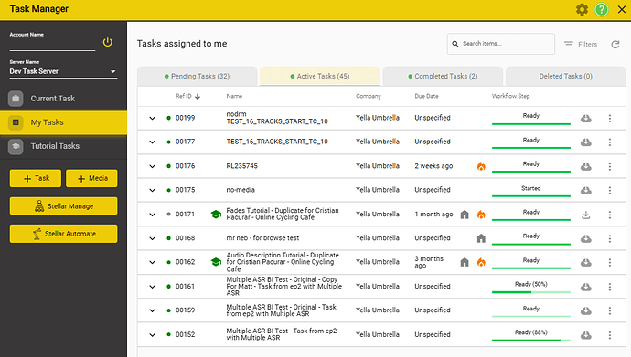Open the Server Name dropdown
Viewport: 631px width, 357px height.
coord(63,71)
